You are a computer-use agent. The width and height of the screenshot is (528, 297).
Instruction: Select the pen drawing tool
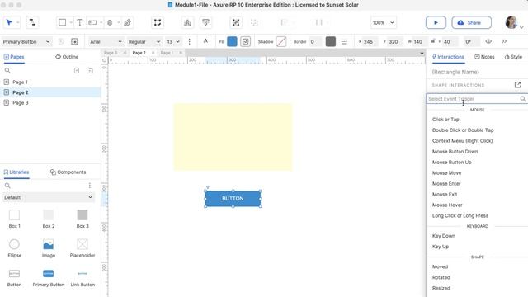click(127, 22)
